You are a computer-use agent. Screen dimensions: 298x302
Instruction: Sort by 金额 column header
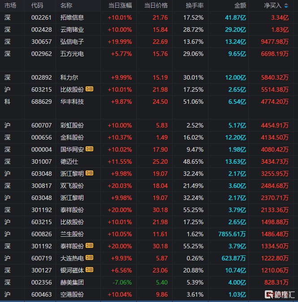pos(240,6)
